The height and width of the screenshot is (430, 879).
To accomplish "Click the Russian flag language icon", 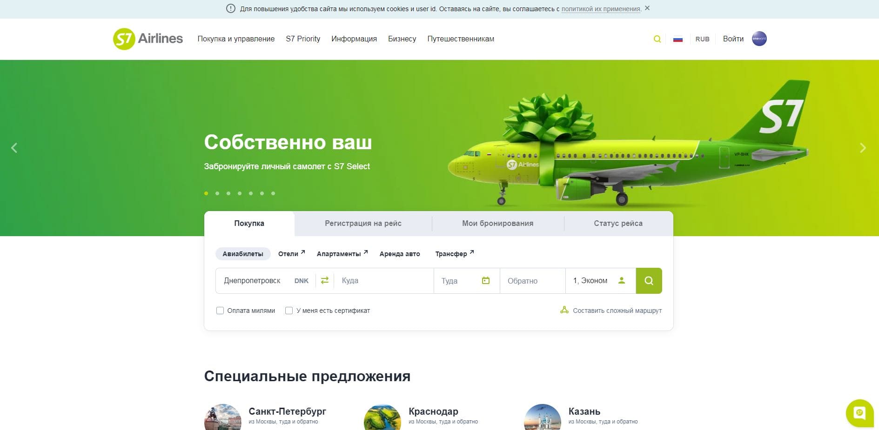I will tap(678, 39).
